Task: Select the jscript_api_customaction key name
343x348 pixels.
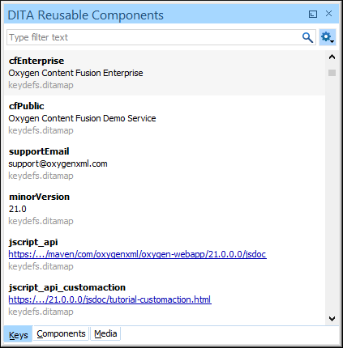Action: tap(67, 287)
